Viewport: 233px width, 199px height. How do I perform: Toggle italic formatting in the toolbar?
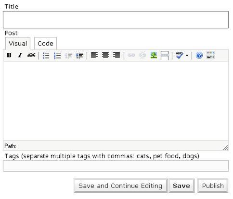(20, 55)
